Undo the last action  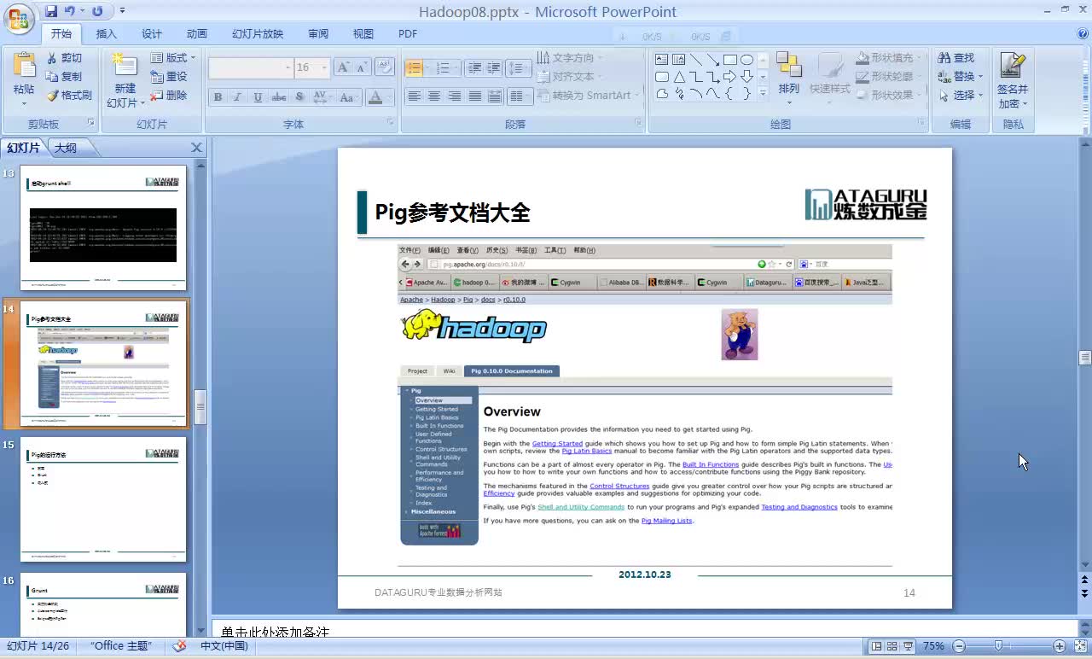[x=69, y=11]
